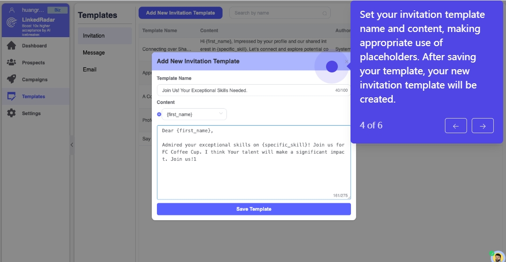Click the Prospects people icon
The width and height of the screenshot is (506, 262).
pos(12,63)
